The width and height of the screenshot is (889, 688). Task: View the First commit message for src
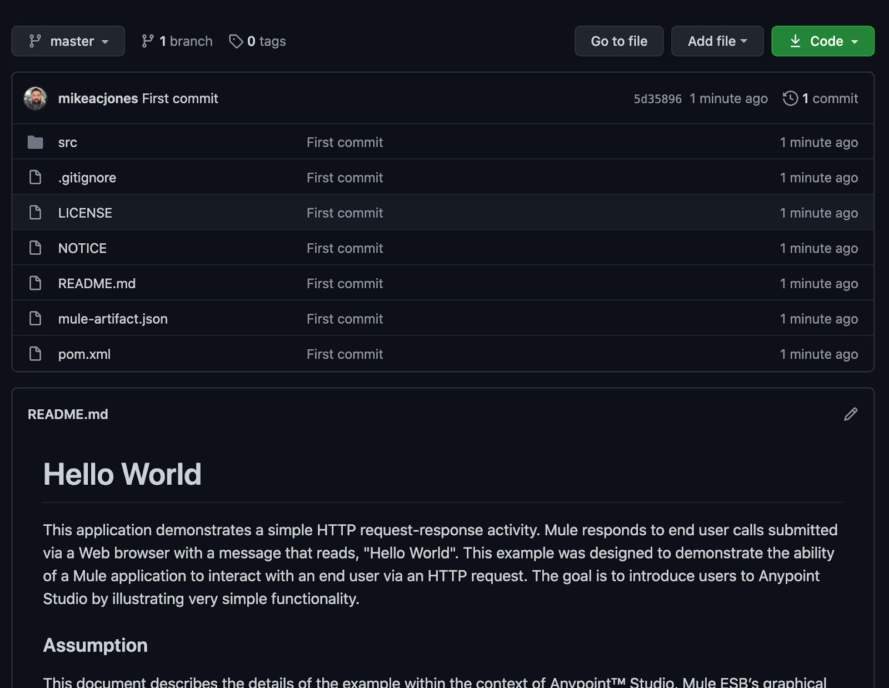point(344,143)
